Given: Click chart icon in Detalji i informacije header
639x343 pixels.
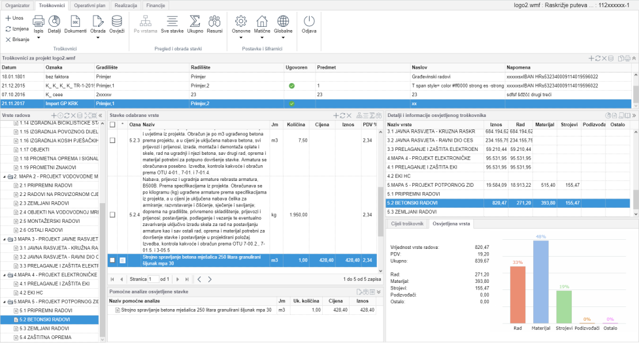Looking at the screenshot, I should coord(608,116).
